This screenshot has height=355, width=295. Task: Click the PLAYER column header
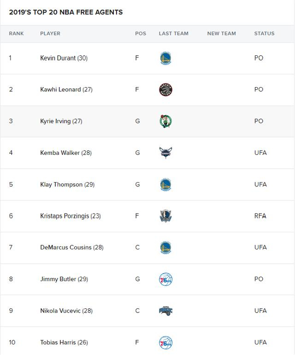50,34
